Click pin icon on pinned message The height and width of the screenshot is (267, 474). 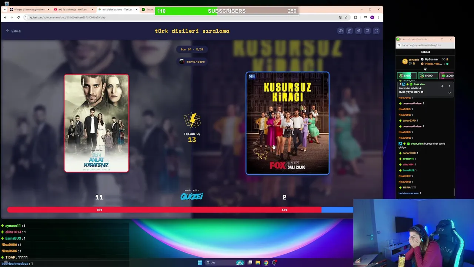[442, 86]
